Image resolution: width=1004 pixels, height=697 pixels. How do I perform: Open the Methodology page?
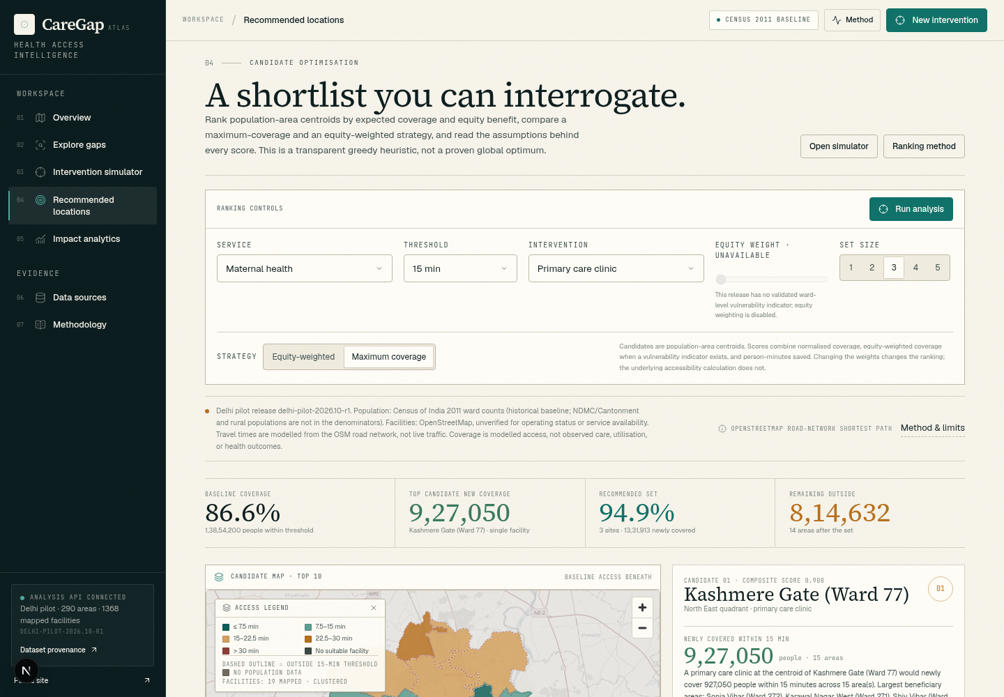coord(82,325)
